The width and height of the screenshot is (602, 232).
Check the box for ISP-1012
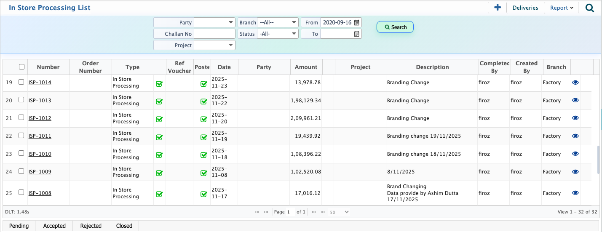pos(21,117)
